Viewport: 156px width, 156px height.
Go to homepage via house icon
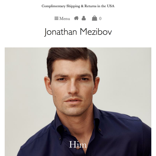point(76,18)
